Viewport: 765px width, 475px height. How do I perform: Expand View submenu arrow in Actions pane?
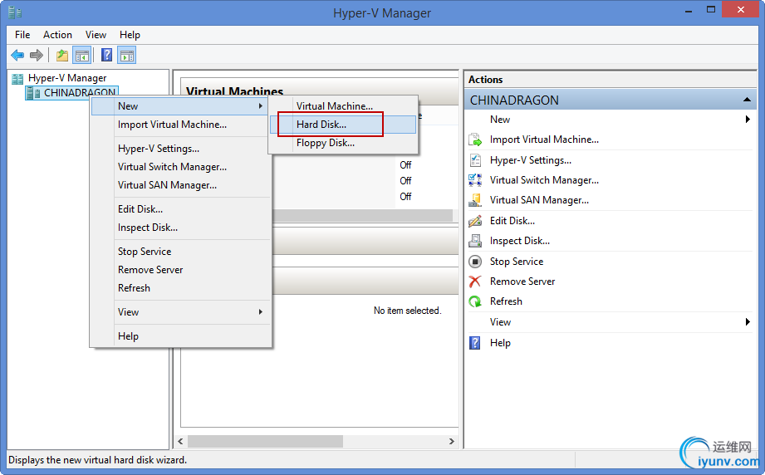coord(748,322)
